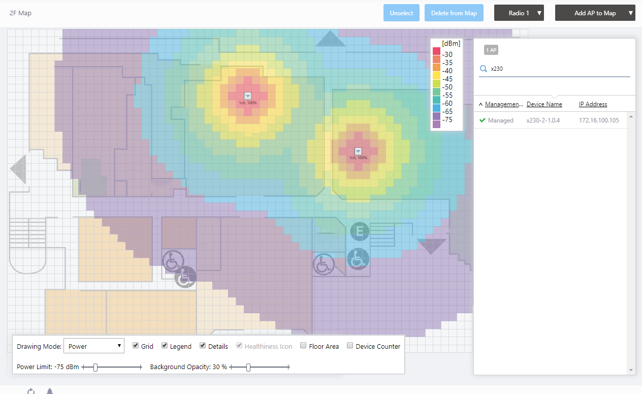Open the Drawing Mode dropdown
This screenshot has width=642, height=394.
[94, 346]
